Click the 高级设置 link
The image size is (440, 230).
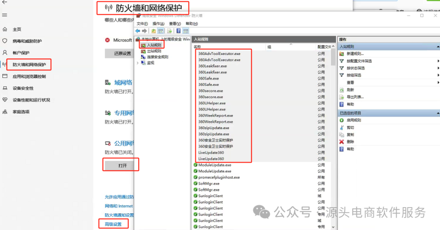(113, 224)
